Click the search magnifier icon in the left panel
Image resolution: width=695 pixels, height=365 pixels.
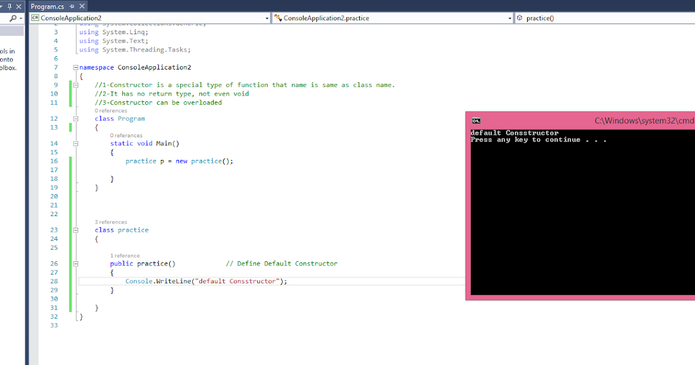pyautogui.click(x=13, y=18)
